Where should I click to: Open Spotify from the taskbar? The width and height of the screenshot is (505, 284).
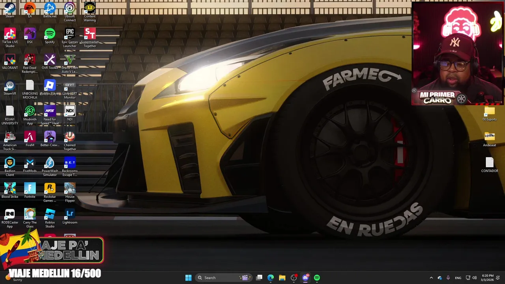(317, 278)
